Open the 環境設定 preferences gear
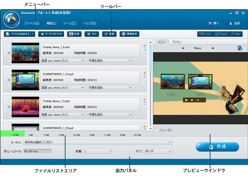 click(129, 34)
